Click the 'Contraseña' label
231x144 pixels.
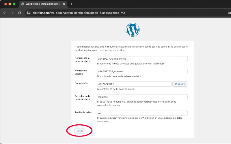click(81, 83)
